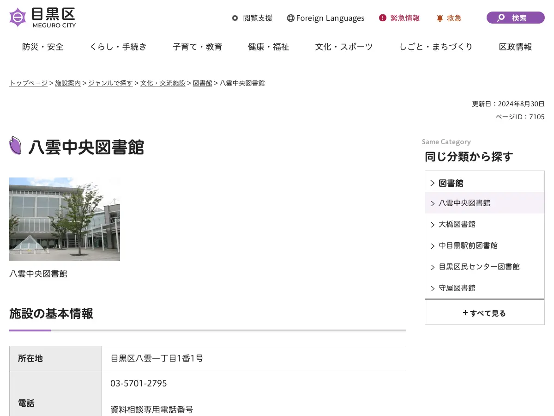554x416 pixels.
Task: Click the Foreign Languages text link
Action: click(x=330, y=18)
